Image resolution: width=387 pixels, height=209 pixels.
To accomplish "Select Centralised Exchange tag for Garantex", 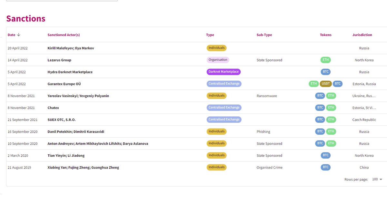I will 224,84.
